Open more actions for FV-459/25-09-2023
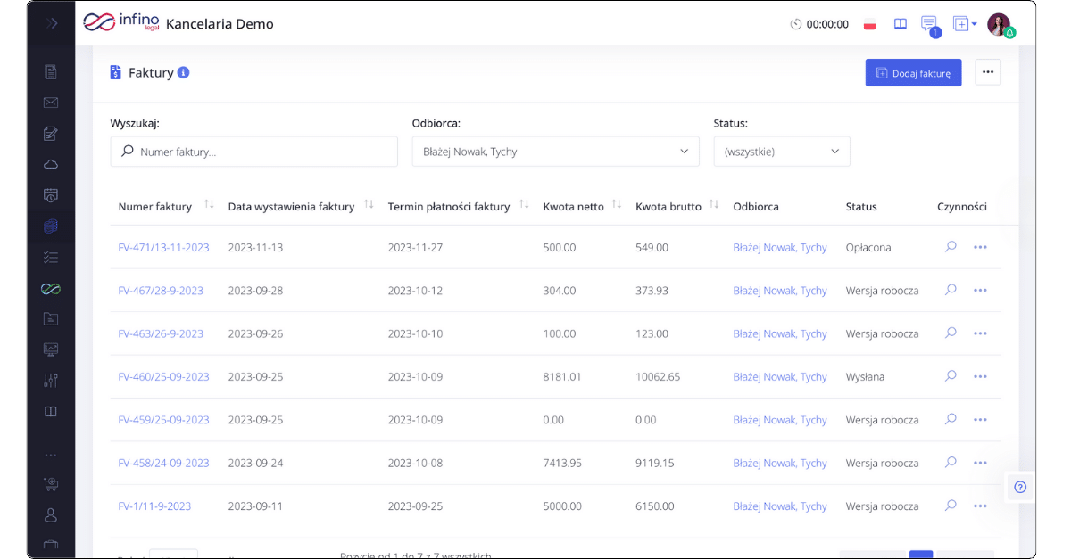The width and height of the screenshot is (1071, 559). 980,420
